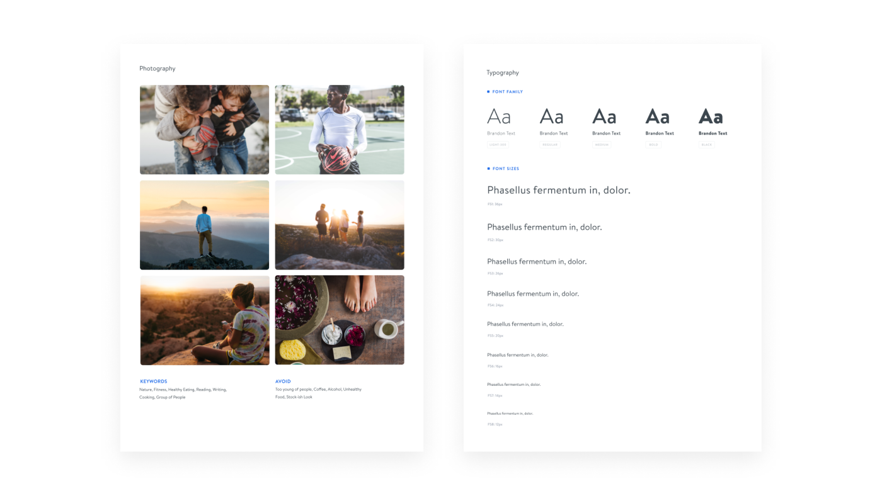Click the BLACK weight tag
Image resolution: width=882 pixels, height=496 pixels.
click(707, 145)
